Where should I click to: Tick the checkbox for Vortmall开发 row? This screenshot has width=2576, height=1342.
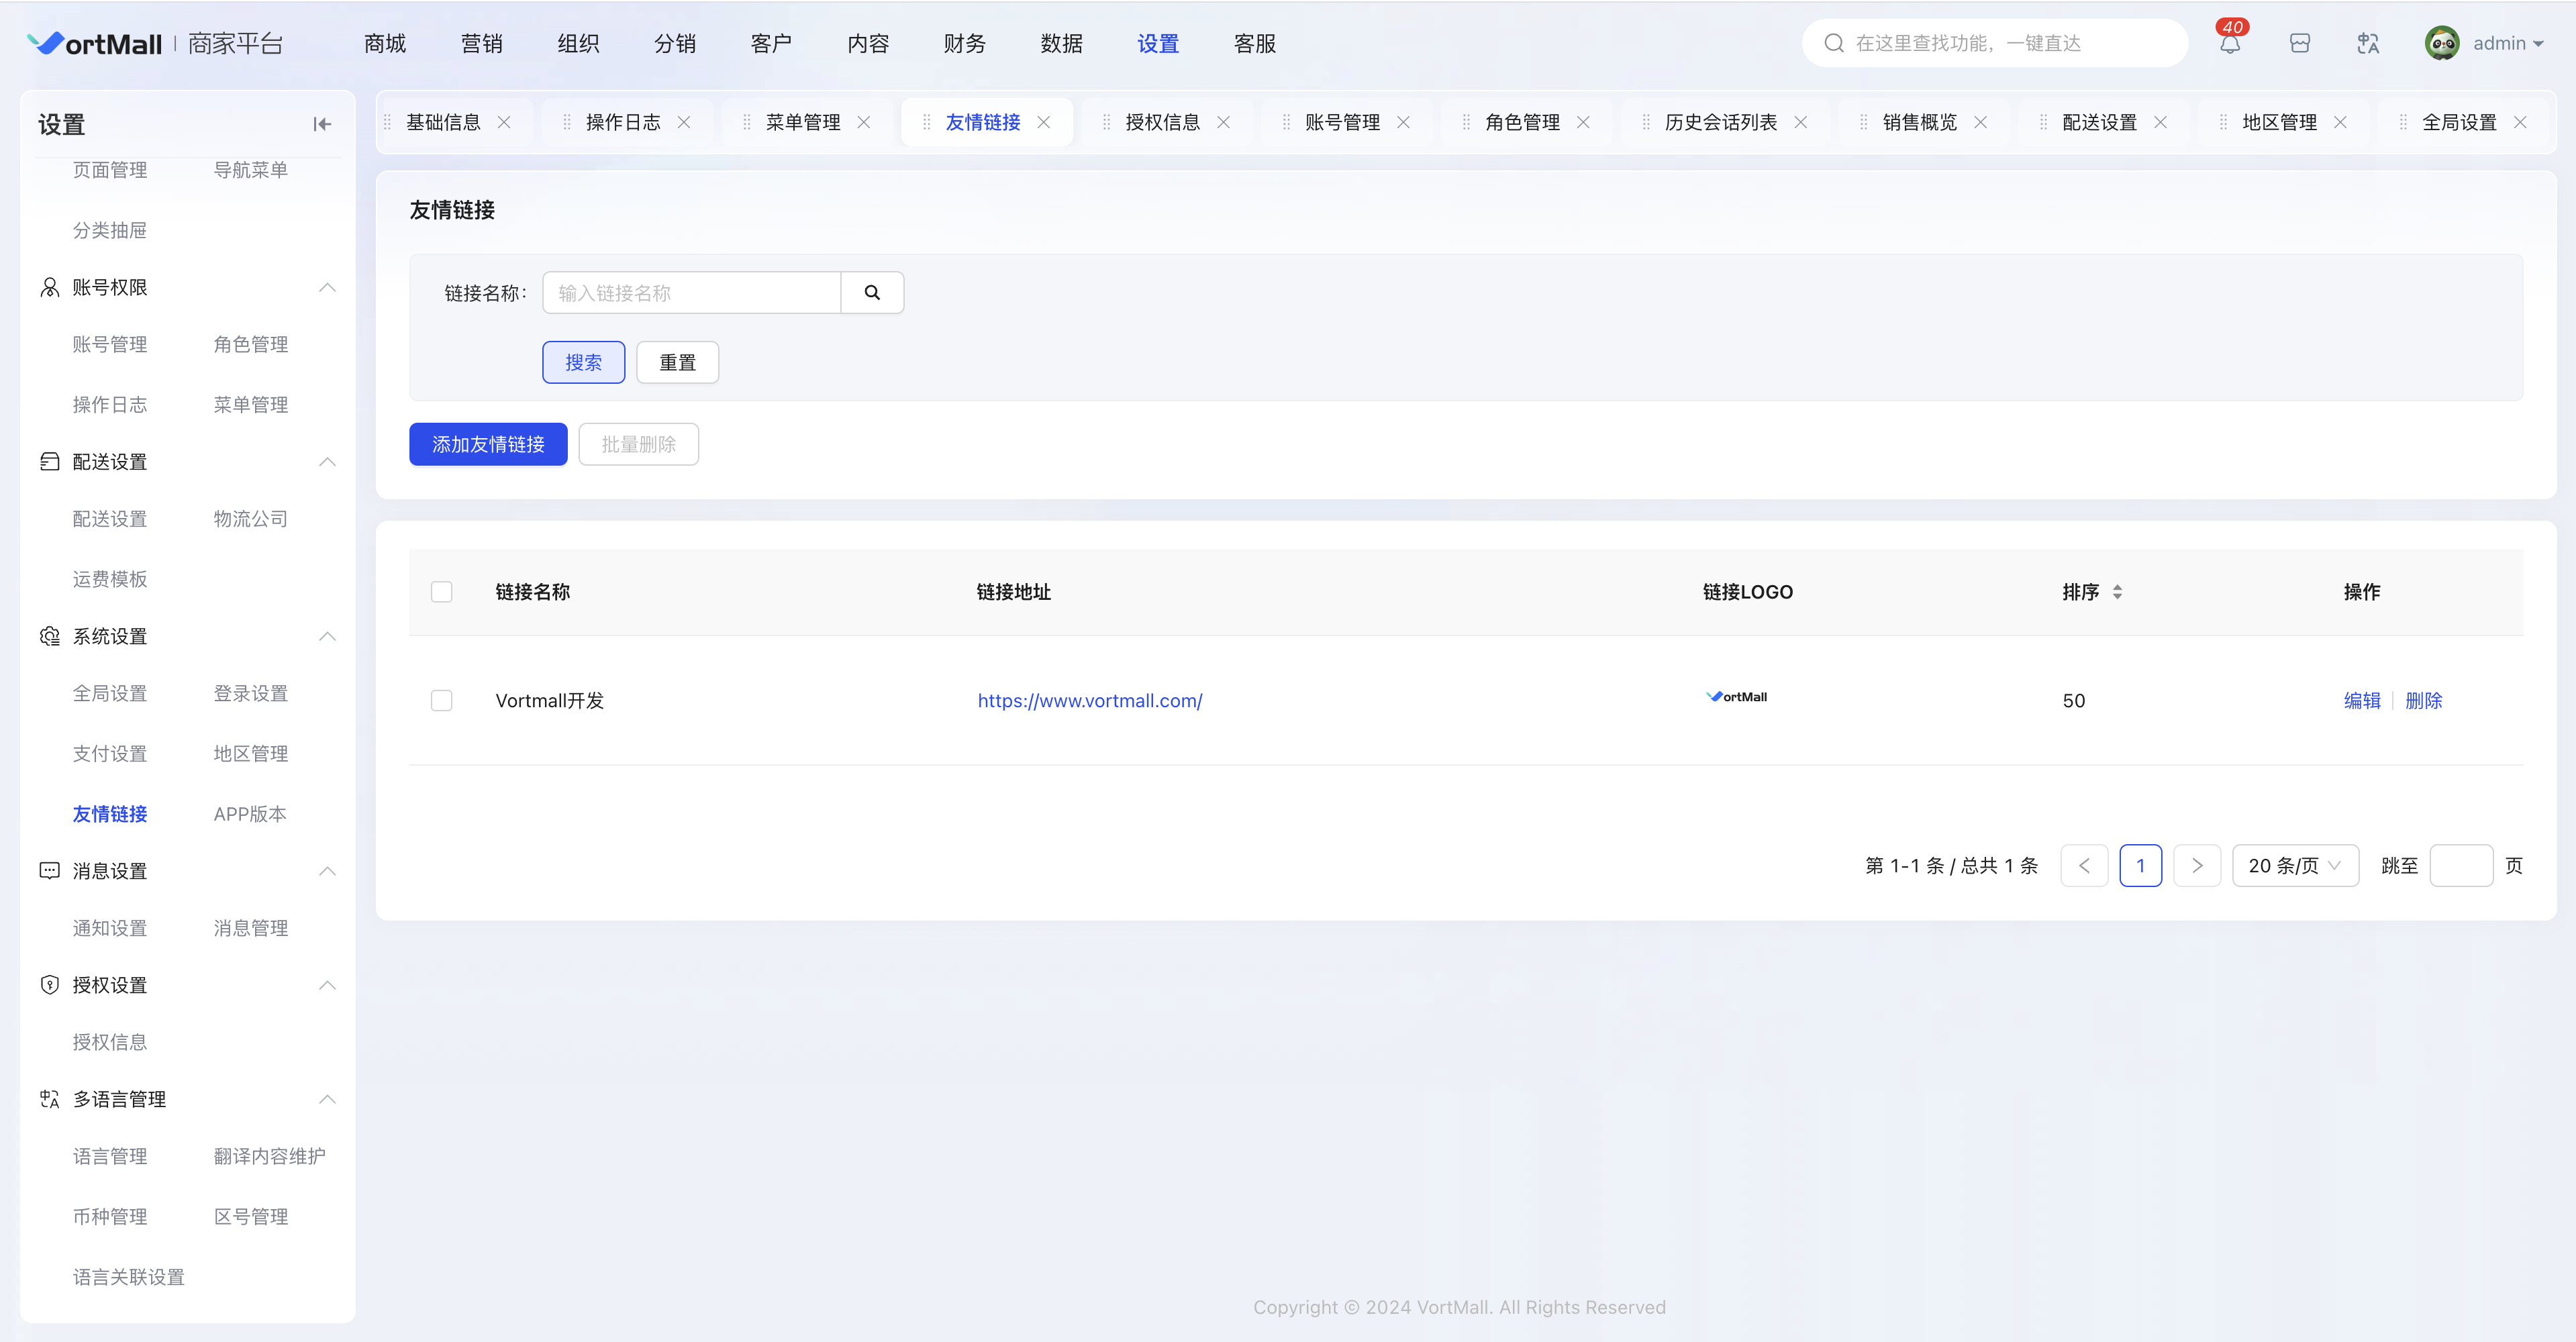point(441,701)
